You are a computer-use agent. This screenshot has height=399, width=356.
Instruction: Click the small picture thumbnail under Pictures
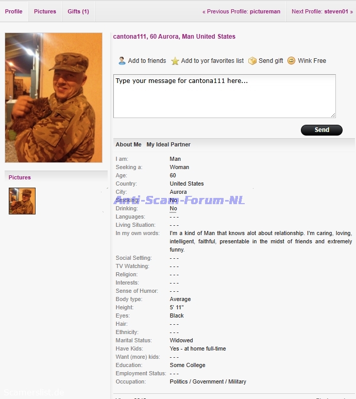22,201
